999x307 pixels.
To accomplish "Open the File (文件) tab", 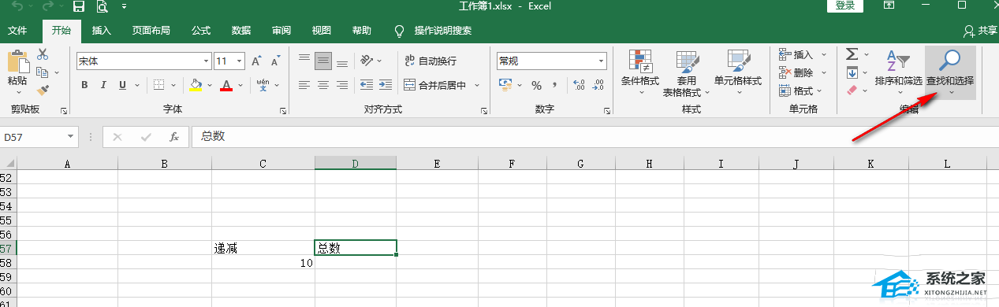I will coord(17,31).
